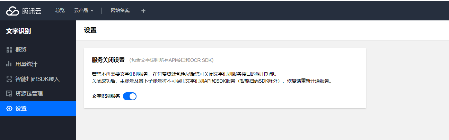This screenshot has width=449, height=140.
Task: Click the grid icon beside 概览
Action: 9,49
